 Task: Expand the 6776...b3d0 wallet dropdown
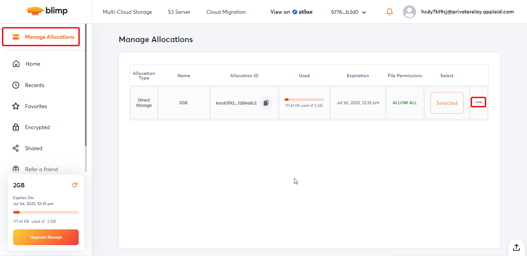point(348,12)
